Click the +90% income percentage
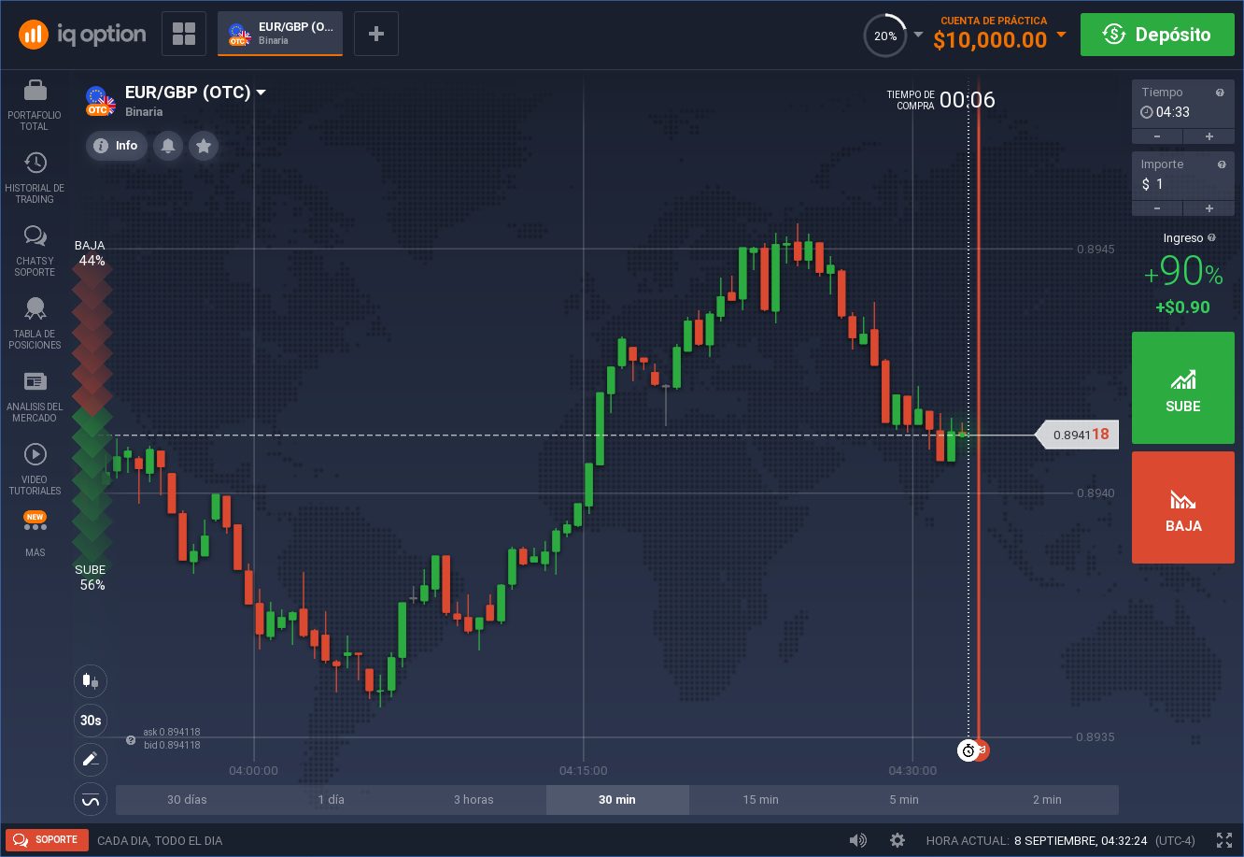The height and width of the screenshot is (857, 1244). tap(1183, 273)
